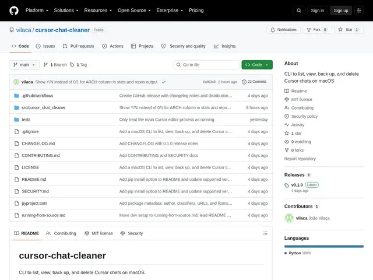Image resolution: width=373 pixels, height=280 pixels.
Task: Open Contributing link in About sidebar
Action: click(299, 108)
